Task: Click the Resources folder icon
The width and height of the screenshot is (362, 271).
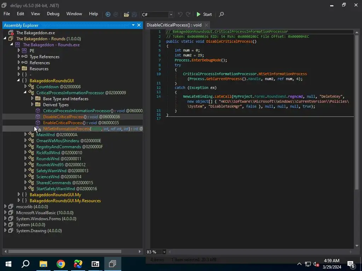Action: pos(24,68)
